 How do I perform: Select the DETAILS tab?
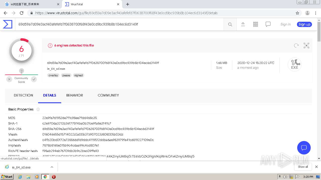(50, 95)
